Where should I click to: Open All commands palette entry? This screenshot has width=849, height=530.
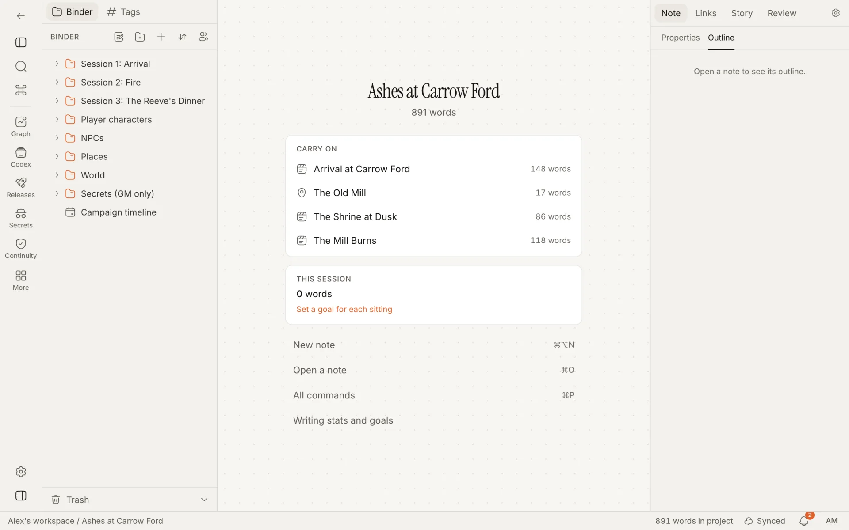(x=433, y=395)
